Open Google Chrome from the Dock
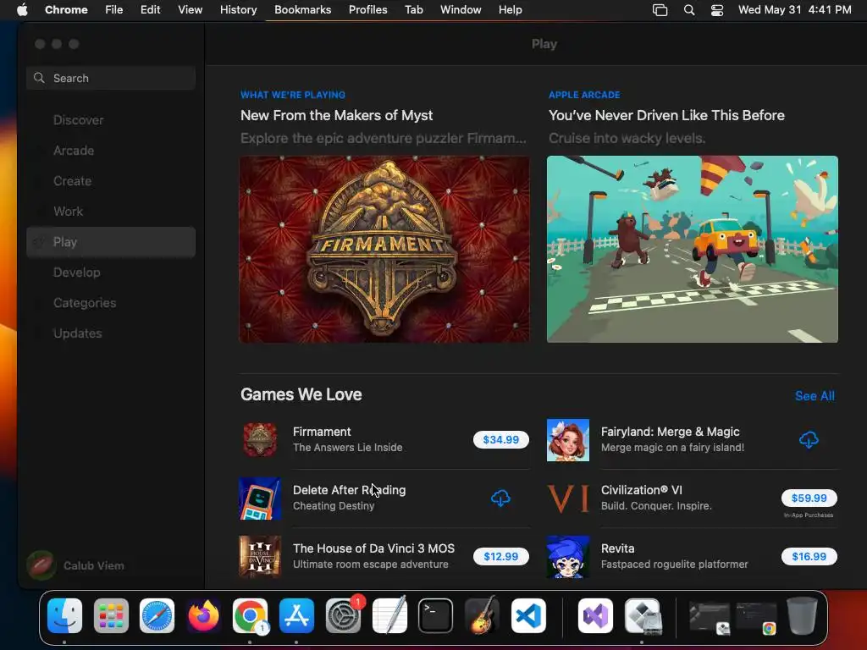 (250, 616)
